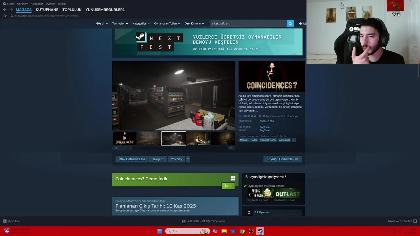Expand the Tavsiyeler dropdown
Viewport: 420px width, 236px height.
tap(120, 24)
